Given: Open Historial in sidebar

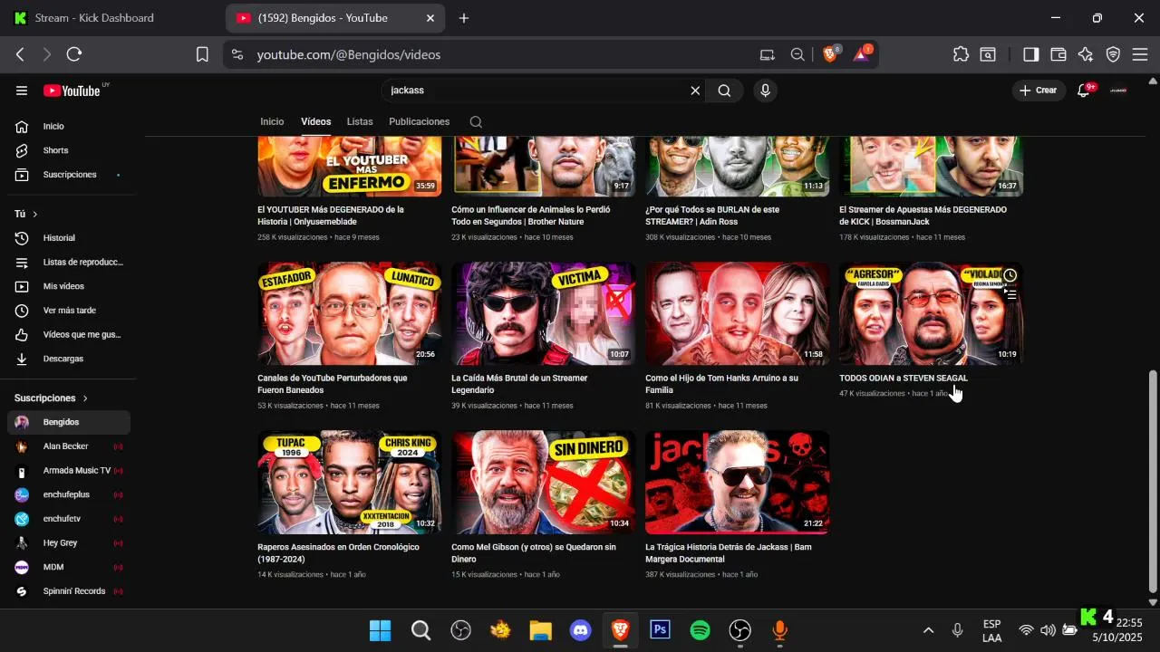Looking at the screenshot, I should coord(69,237).
